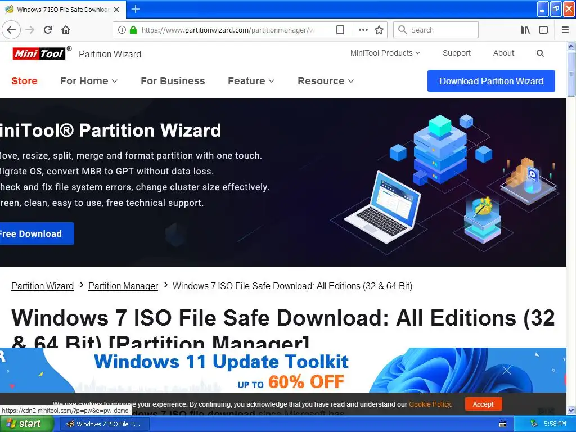Open the browser home page
The image size is (576, 432).
click(x=66, y=30)
